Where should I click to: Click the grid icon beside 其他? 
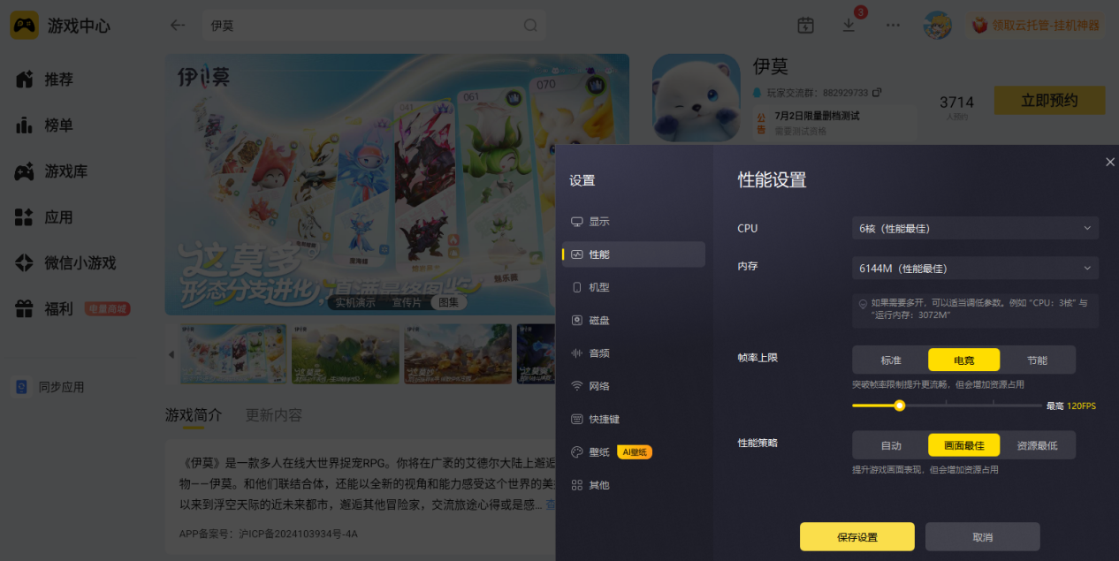(577, 485)
